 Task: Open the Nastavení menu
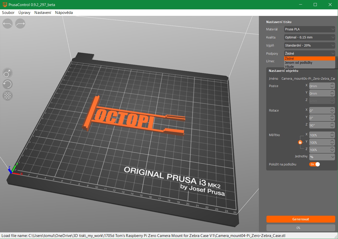(x=43, y=13)
